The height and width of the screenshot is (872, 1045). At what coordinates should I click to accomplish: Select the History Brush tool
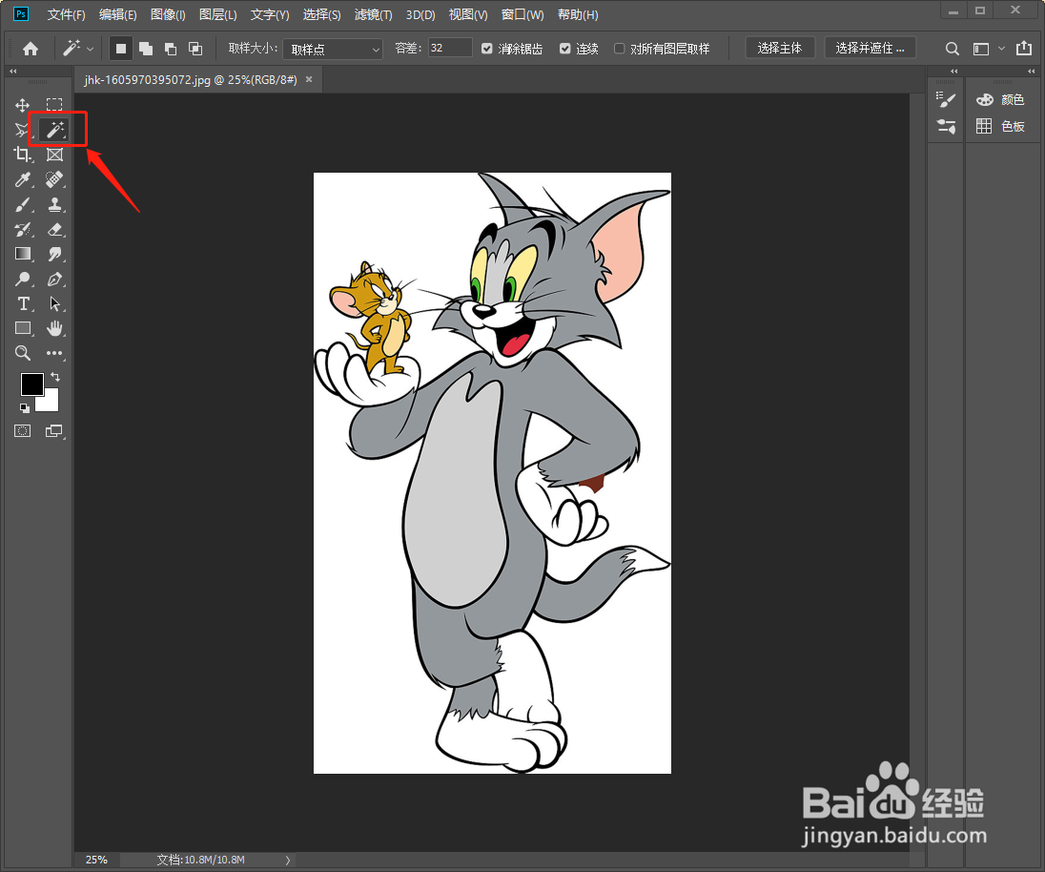tap(22, 229)
